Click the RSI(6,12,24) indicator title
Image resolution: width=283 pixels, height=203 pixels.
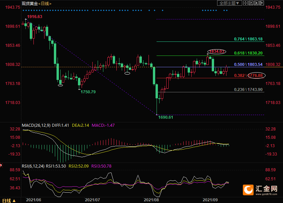[33, 166]
